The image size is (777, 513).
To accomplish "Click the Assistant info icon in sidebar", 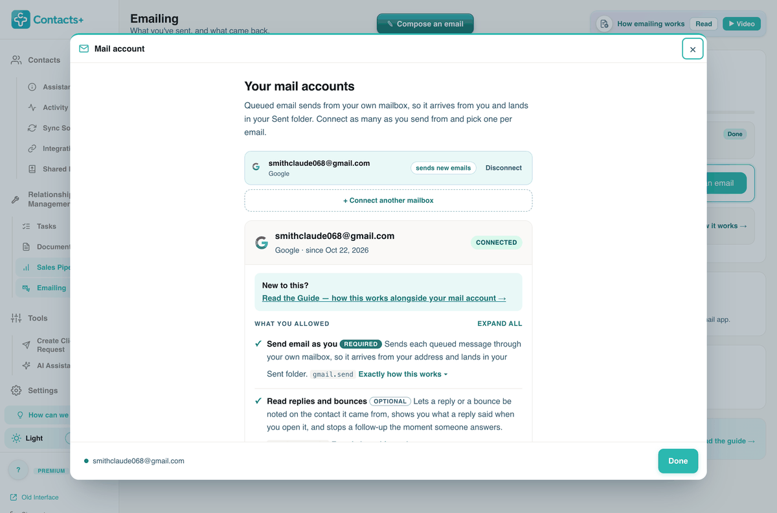I will click(32, 87).
